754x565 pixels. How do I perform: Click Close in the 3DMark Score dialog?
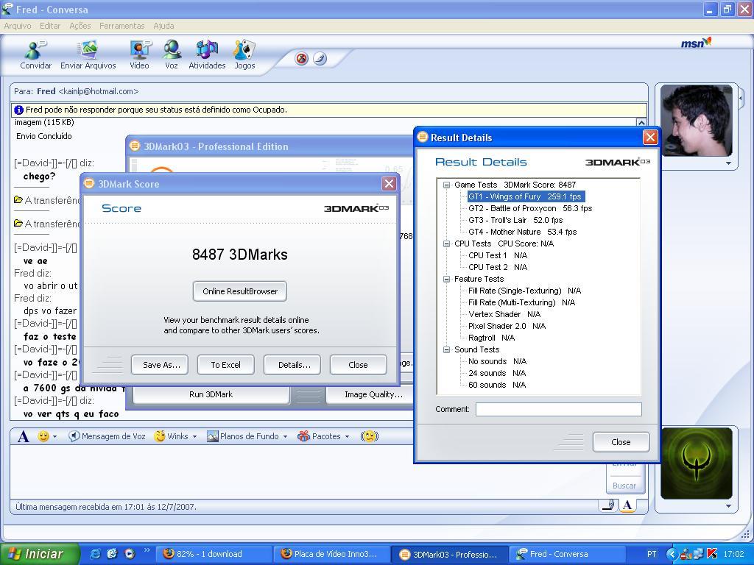point(358,365)
